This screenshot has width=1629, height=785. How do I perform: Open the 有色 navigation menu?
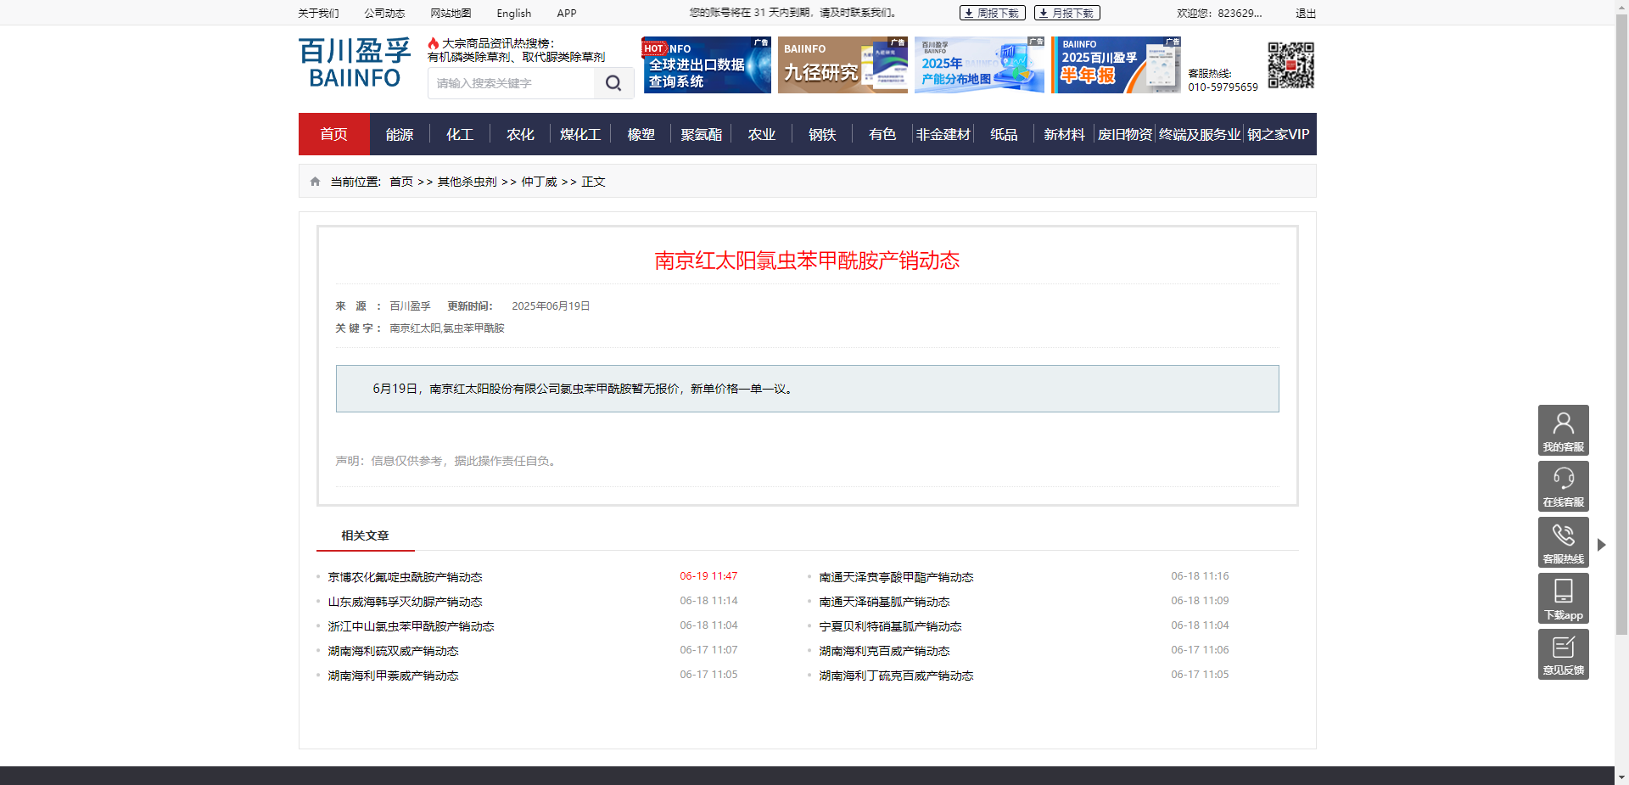tap(882, 134)
